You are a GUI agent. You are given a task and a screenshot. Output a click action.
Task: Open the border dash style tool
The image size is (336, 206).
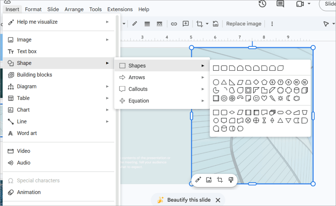[159, 24]
